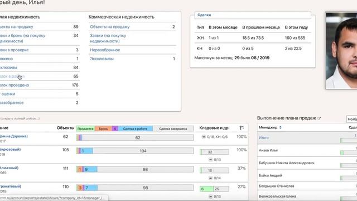The image size is (357, 201).
Task: Click the Максимум за месяц line
Action: [232, 58]
